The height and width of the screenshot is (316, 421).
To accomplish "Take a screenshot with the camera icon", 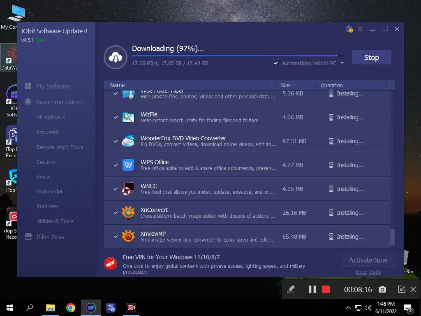I will [382, 289].
